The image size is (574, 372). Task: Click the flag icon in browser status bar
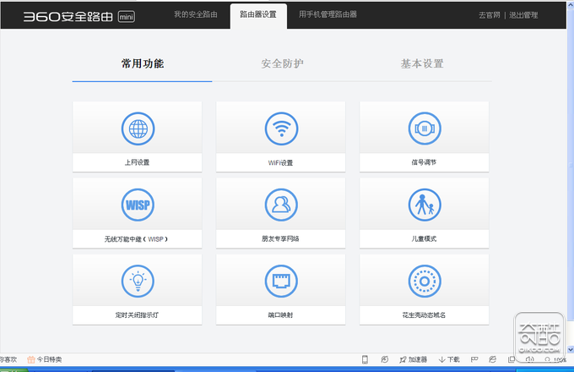(x=474, y=359)
